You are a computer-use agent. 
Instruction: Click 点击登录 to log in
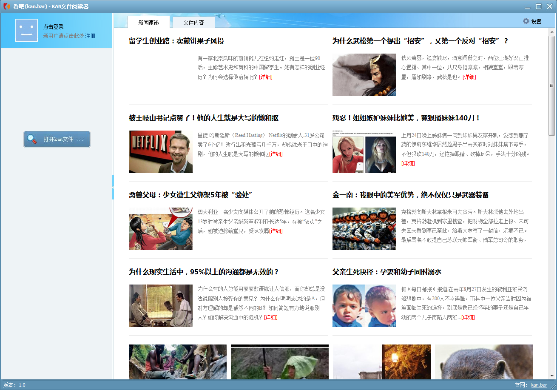click(x=53, y=27)
